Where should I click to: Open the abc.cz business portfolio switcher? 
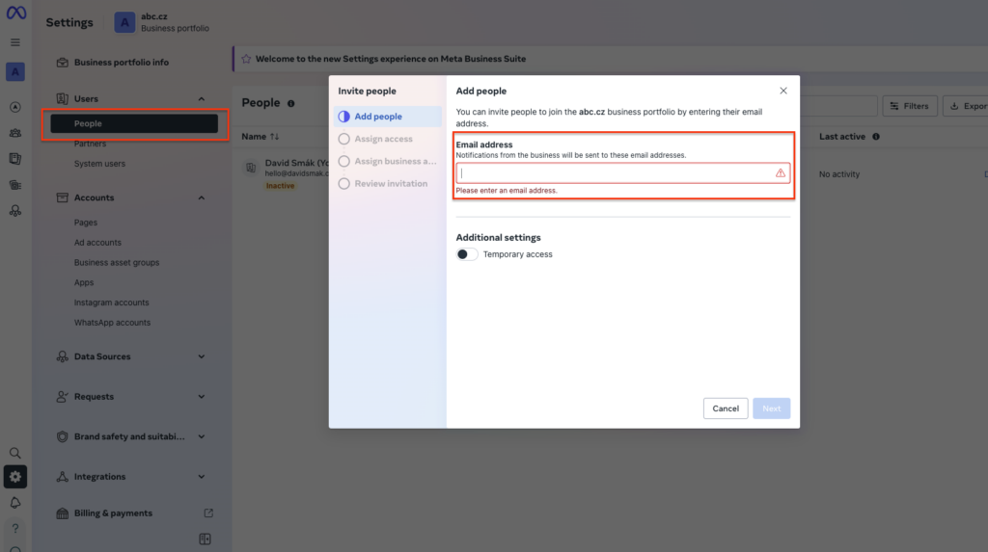coord(162,22)
